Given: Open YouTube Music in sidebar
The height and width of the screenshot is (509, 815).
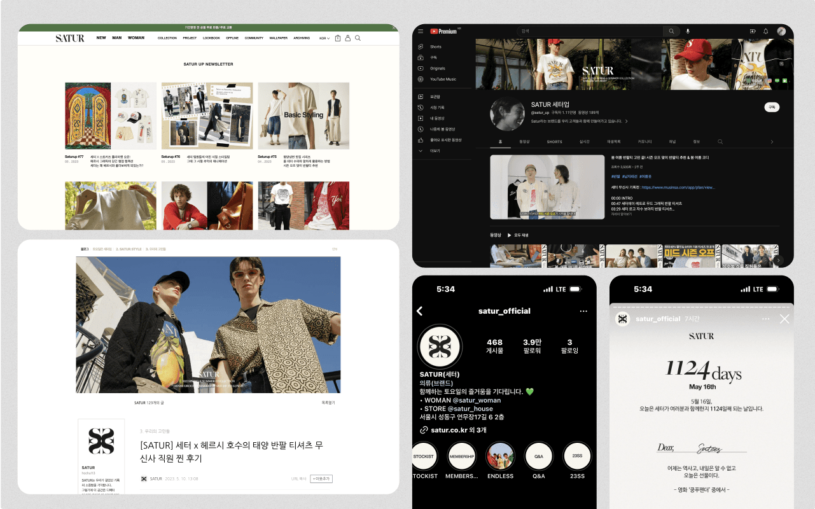Looking at the screenshot, I should (x=437, y=79).
